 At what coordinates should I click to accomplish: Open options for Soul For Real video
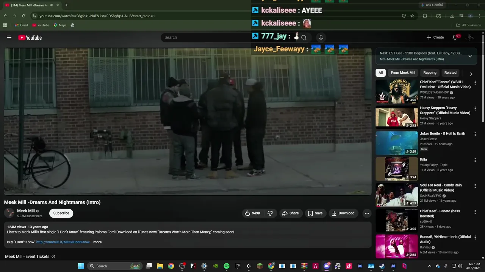click(475, 186)
